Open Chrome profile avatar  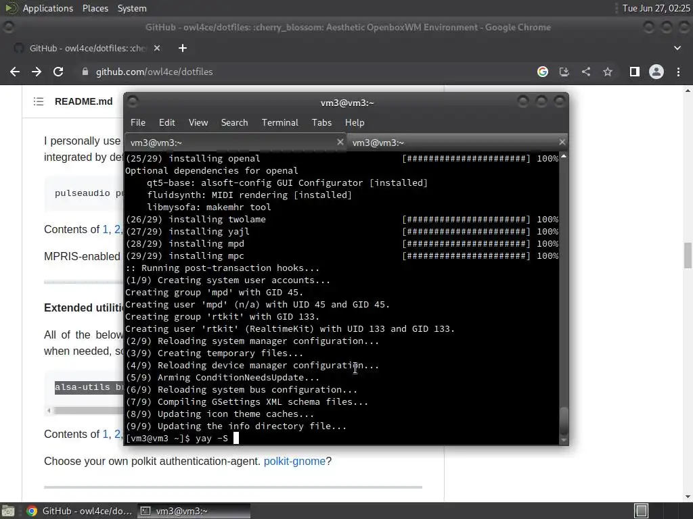(x=656, y=72)
